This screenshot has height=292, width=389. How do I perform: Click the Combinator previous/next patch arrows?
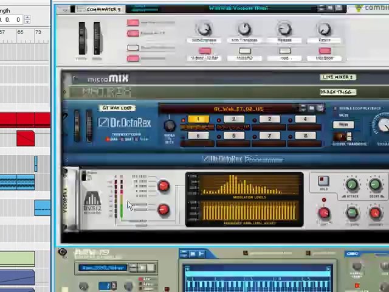[x=322, y=8]
